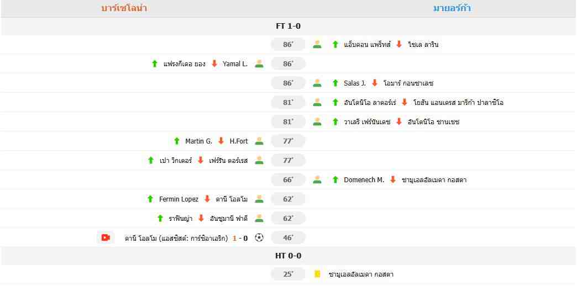Click green sub-in arrow next to Martin G.
Screen dimensions: 577x291
coord(177,141)
